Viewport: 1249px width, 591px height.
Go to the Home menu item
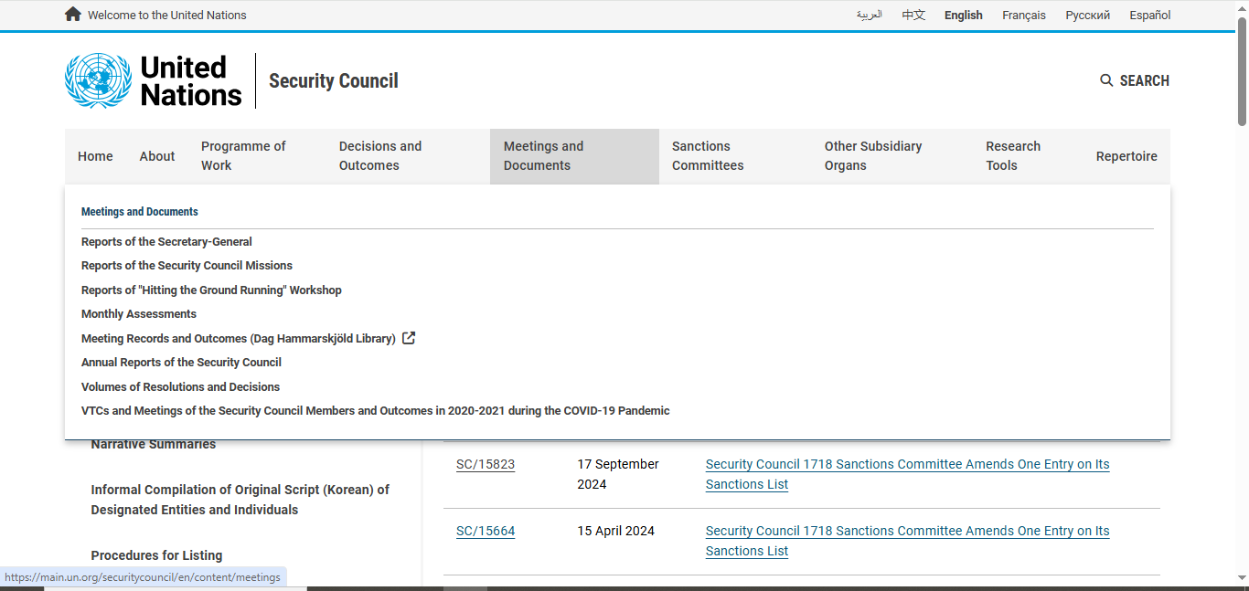click(95, 156)
